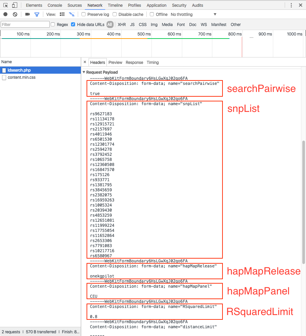Select the content.min.css request
The width and height of the screenshot is (306, 336).
22,77
